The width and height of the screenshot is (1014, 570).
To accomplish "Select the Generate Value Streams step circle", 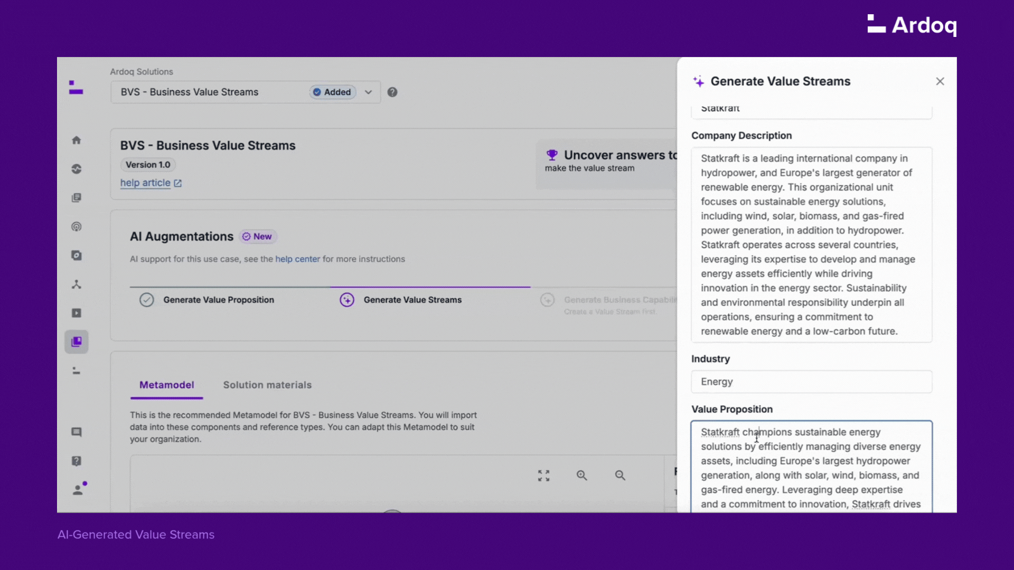I will (x=347, y=300).
